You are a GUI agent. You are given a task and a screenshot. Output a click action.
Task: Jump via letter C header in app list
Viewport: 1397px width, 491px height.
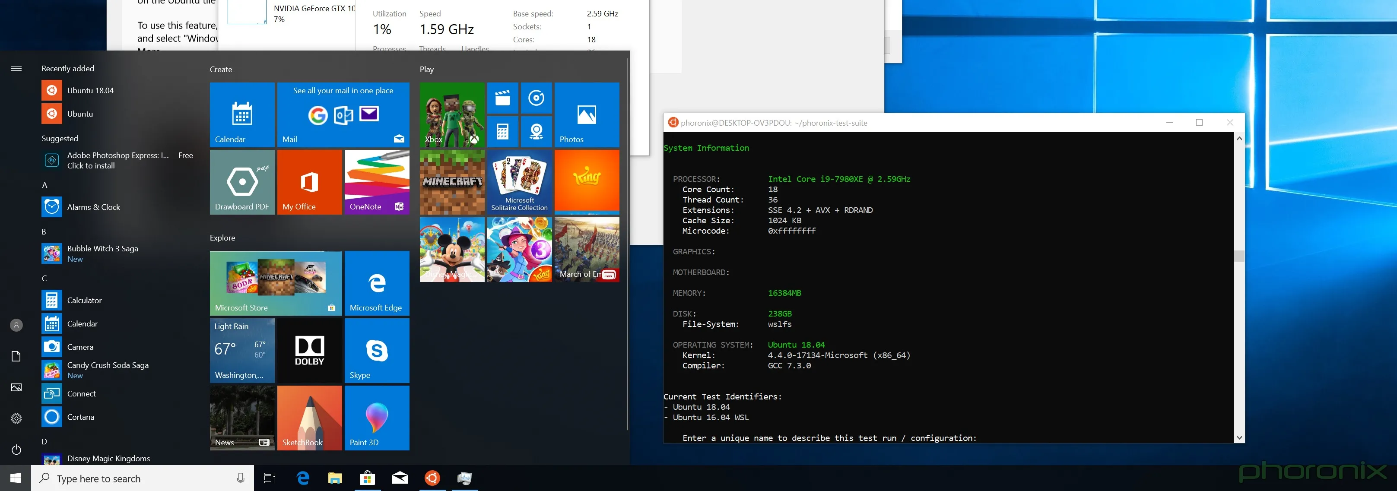[x=44, y=278]
